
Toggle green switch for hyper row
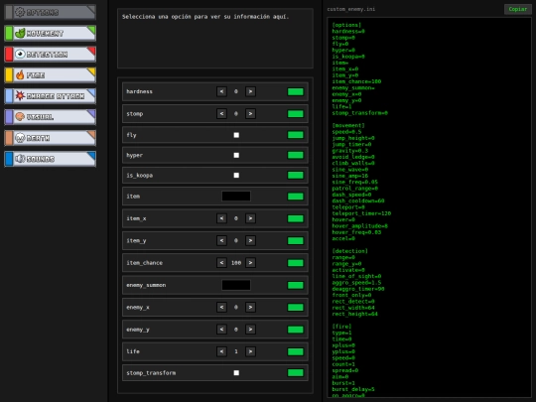pos(296,155)
